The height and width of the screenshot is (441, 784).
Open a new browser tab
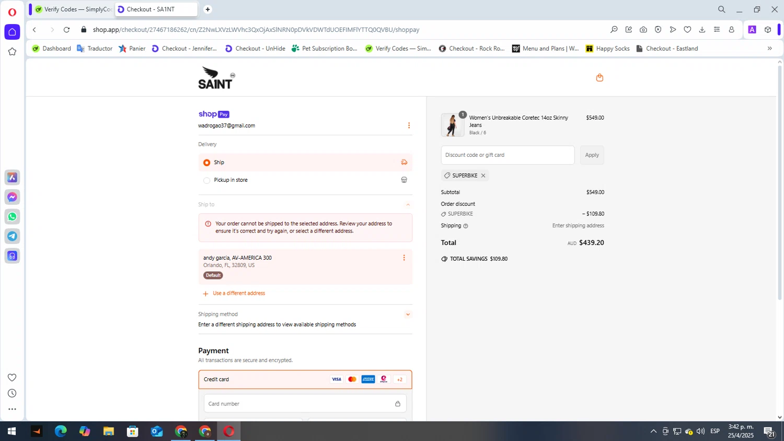point(207,9)
